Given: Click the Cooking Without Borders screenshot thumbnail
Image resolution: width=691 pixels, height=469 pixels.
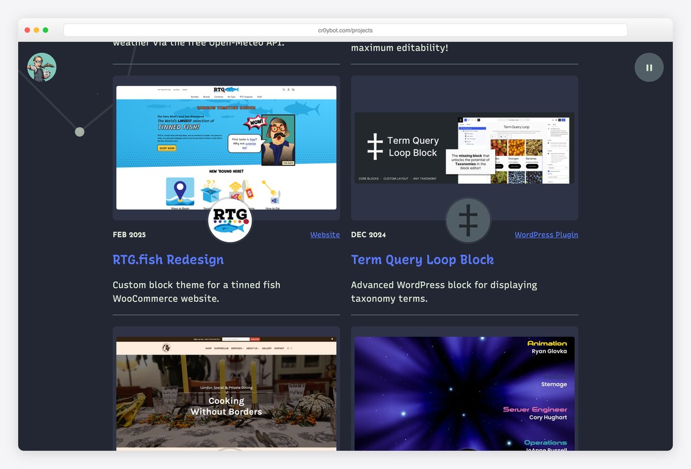Looking at the screenshot, I should 226,394.
